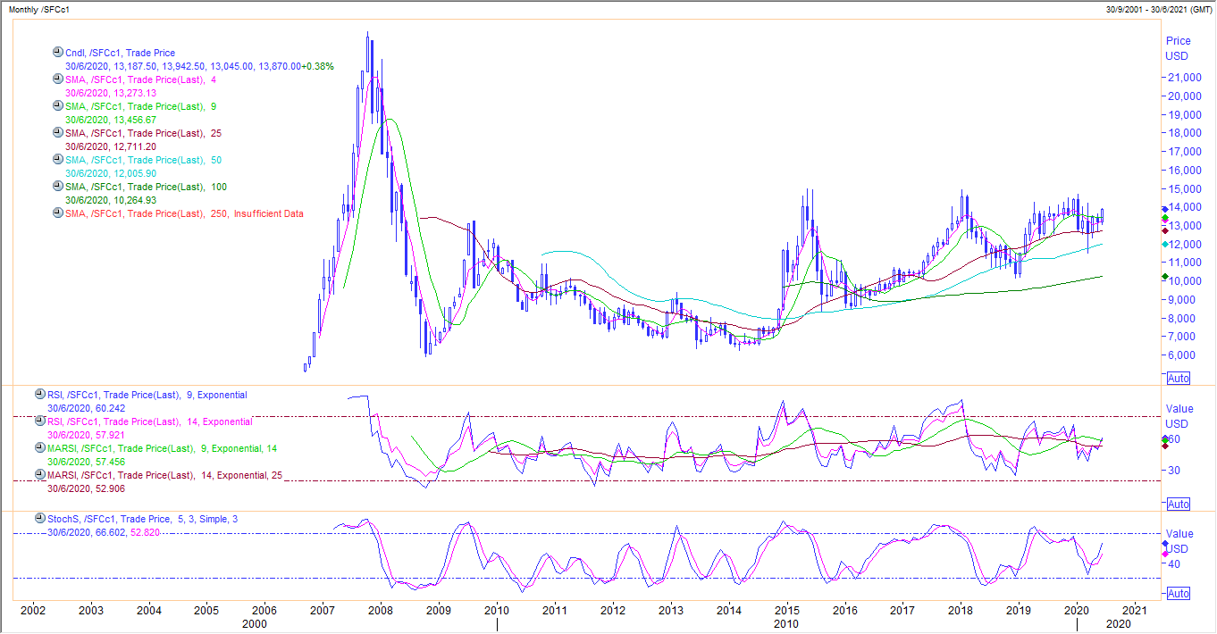The height and width of the screenshot is (634, 1217).
Task: Click the icon beside StochS legend entry
Action: [39, 518]
